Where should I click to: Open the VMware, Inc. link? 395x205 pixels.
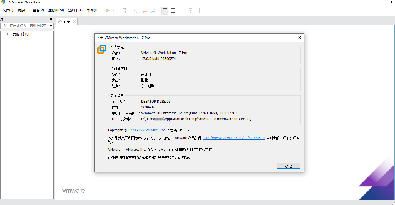(156, 130)
